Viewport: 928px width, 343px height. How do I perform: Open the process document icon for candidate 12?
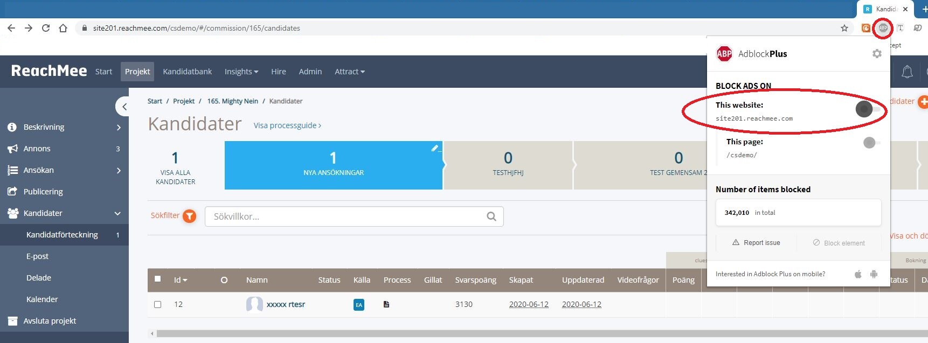pos(386,304)
